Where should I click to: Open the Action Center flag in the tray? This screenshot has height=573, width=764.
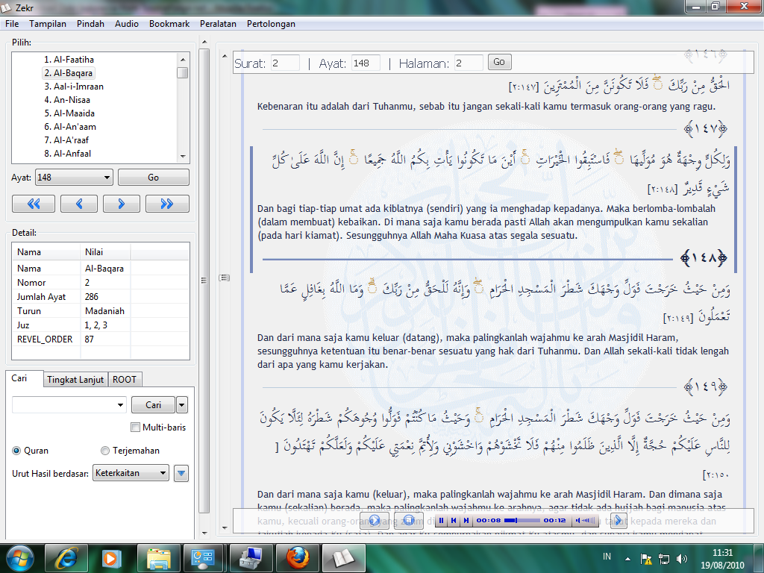coord(646,558)
